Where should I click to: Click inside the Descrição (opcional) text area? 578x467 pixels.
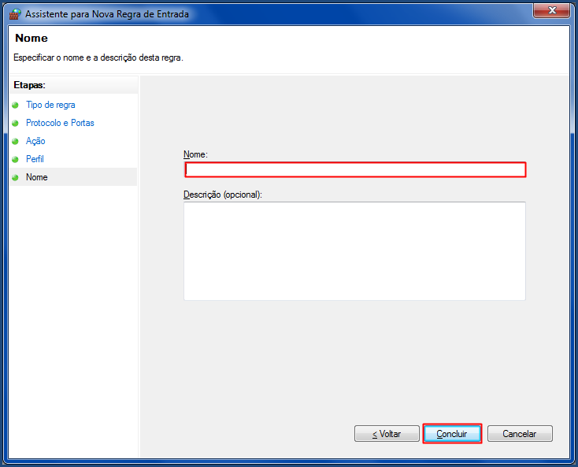coord(354,251)
